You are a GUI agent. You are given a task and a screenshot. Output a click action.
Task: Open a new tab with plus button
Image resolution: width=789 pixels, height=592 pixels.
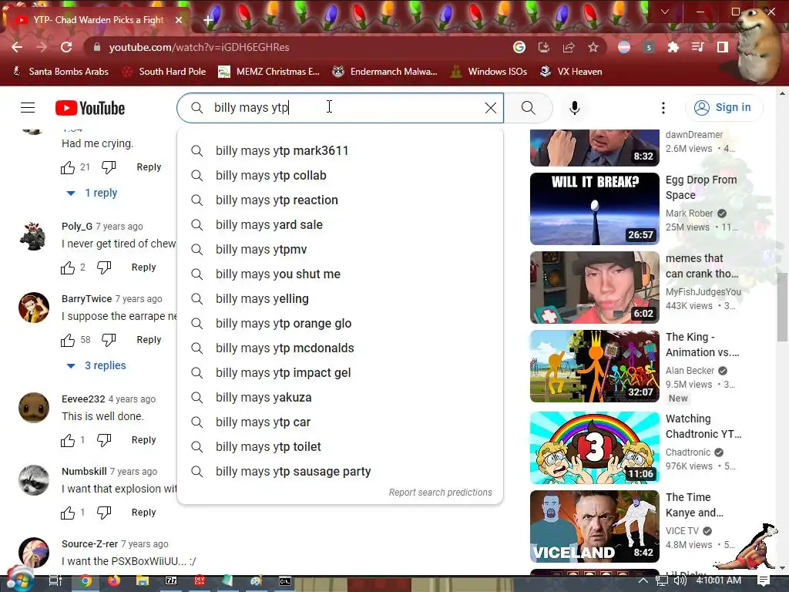(208, 20)
